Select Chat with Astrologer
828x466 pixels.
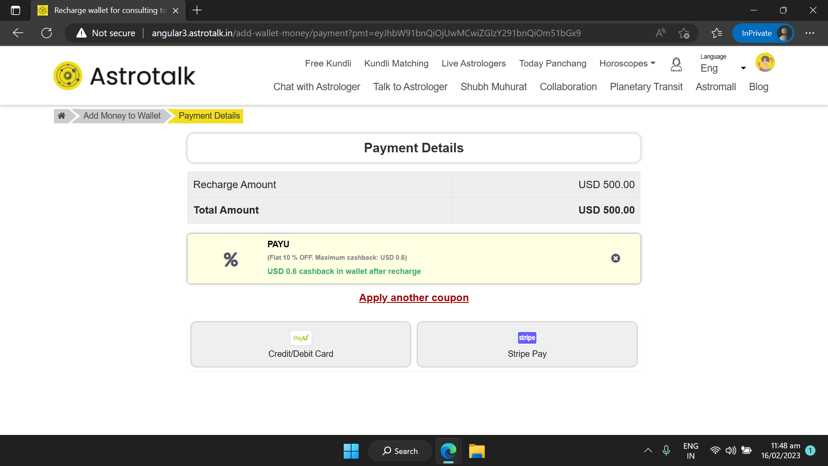pyautogui.click(x=317, y=87)
